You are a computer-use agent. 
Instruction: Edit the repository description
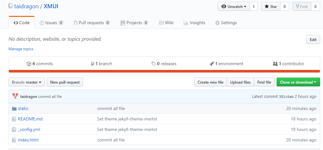pos(313,39)
